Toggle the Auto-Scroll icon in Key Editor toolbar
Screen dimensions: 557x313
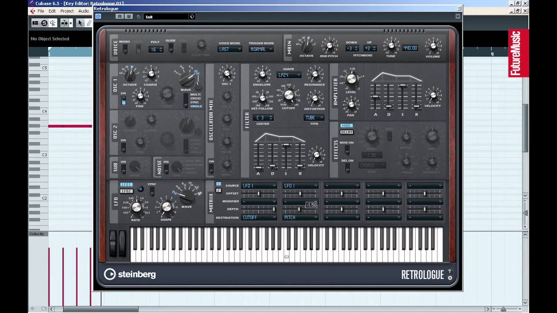tap(65, 23)
